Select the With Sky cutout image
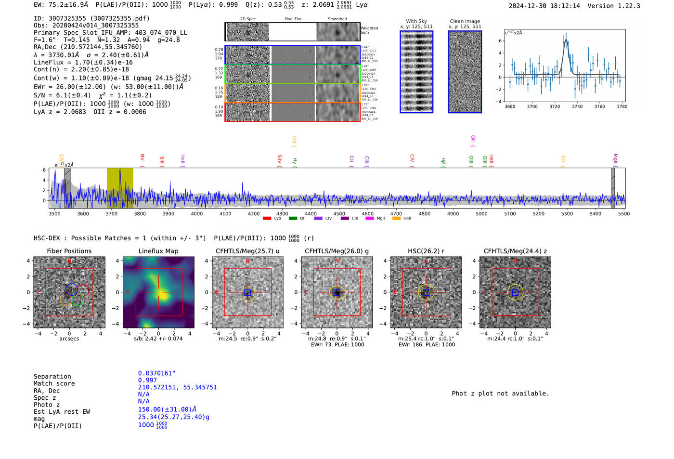Image resolution: width=674 pixels, height=459 pixels. pyautogui.click(x=416, y=72)
